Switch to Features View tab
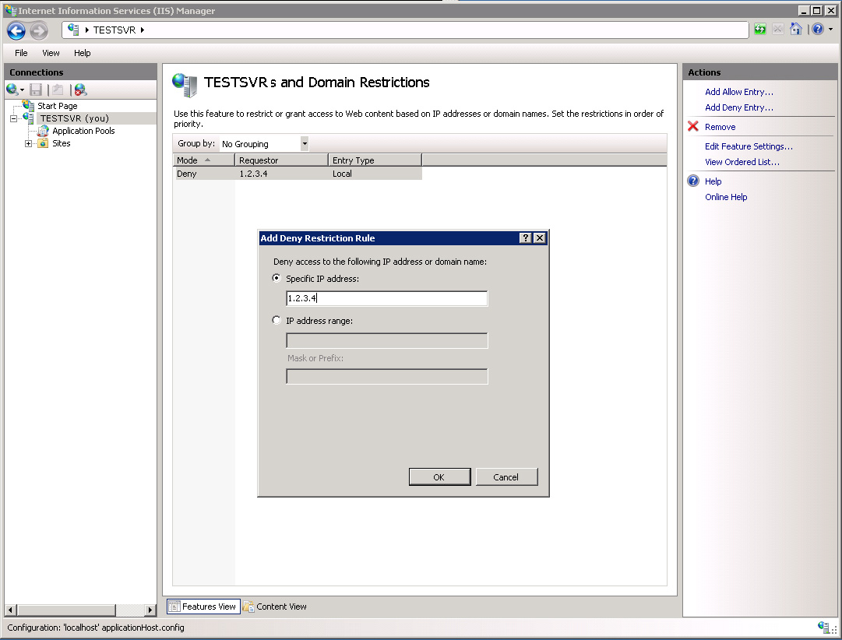The image size is (842, 640). (x=203, y=607)
